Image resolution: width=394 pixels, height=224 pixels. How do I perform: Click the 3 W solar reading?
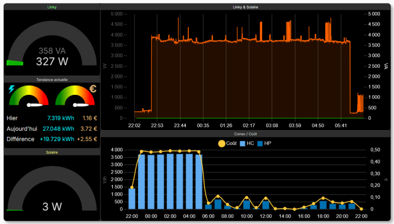click(x=52, y=207)
